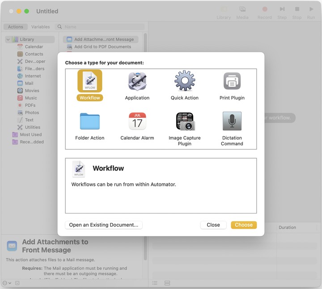The image size is (322, 289).
Task: Select Add Grid to PDF Documents action
Action: pos(102,46)
